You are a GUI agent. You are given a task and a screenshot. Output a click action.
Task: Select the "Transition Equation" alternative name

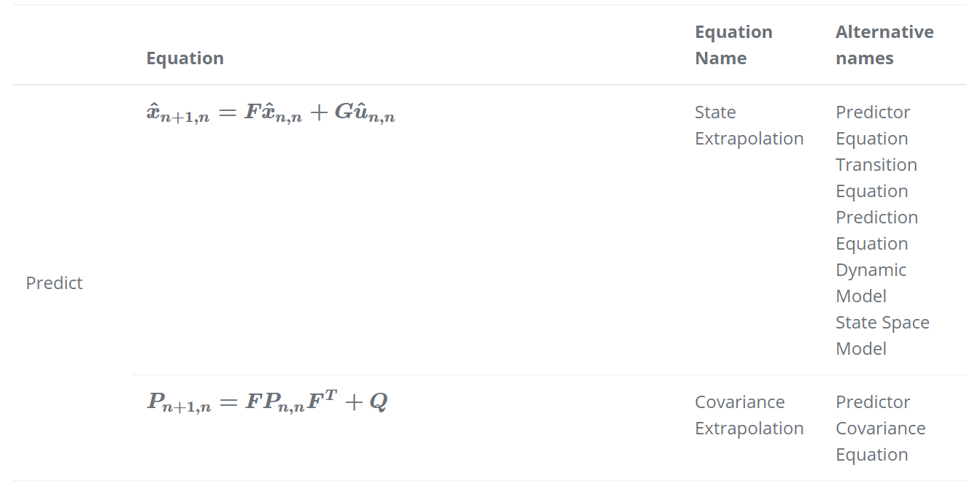coord(876,178)
